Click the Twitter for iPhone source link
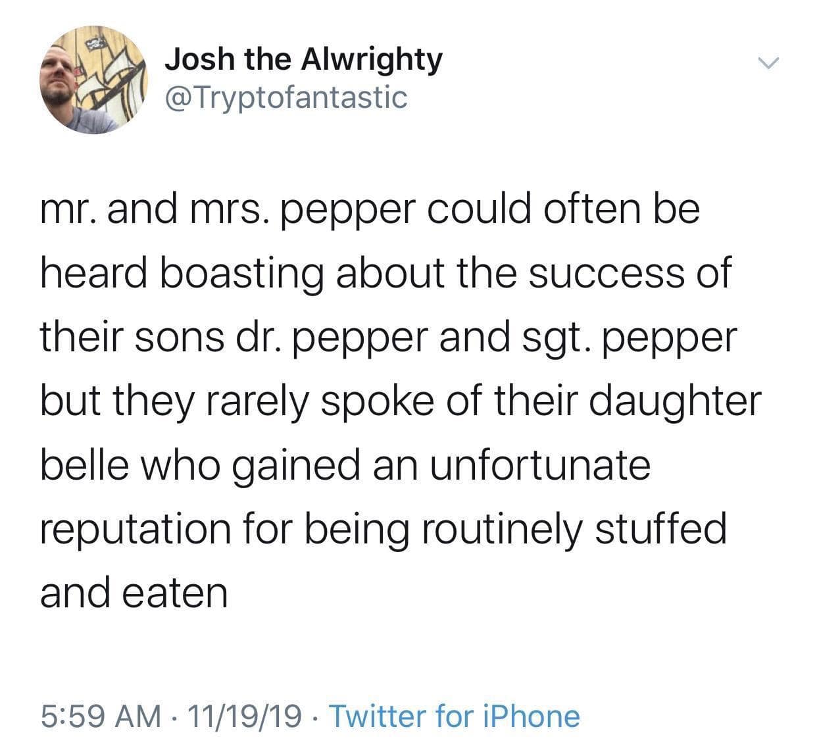 (453, 716)
